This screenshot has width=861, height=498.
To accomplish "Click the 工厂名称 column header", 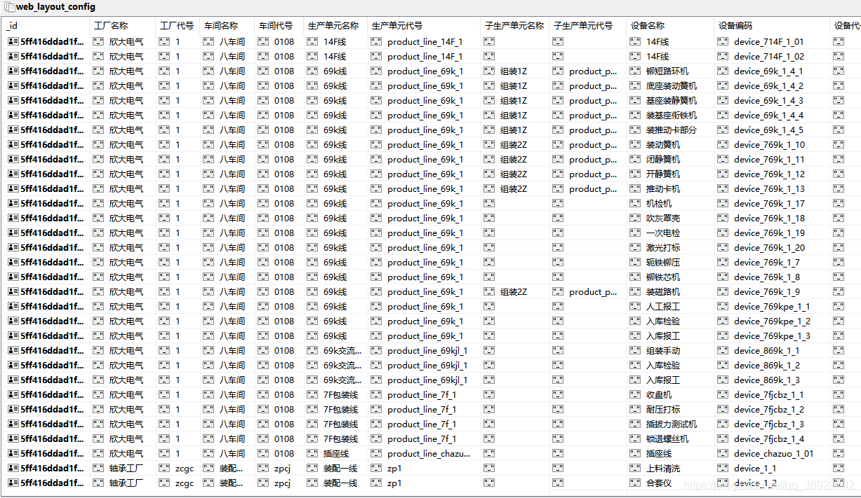I will pos(123,26).
